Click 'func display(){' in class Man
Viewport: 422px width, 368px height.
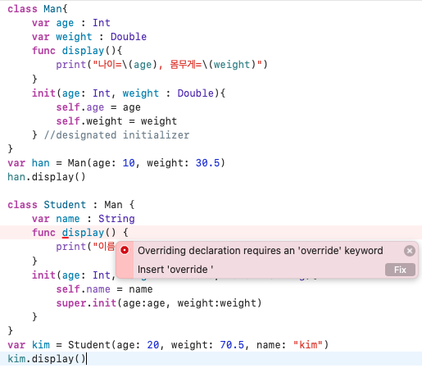pyautogui.click(x=77, y=51)
